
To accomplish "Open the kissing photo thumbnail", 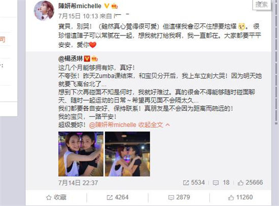I will point(127,154).
